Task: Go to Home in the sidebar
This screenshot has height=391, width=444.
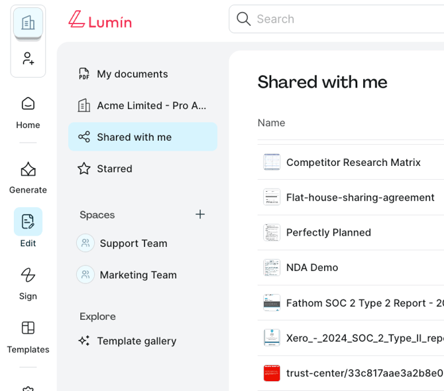Action: coord(28,112)
